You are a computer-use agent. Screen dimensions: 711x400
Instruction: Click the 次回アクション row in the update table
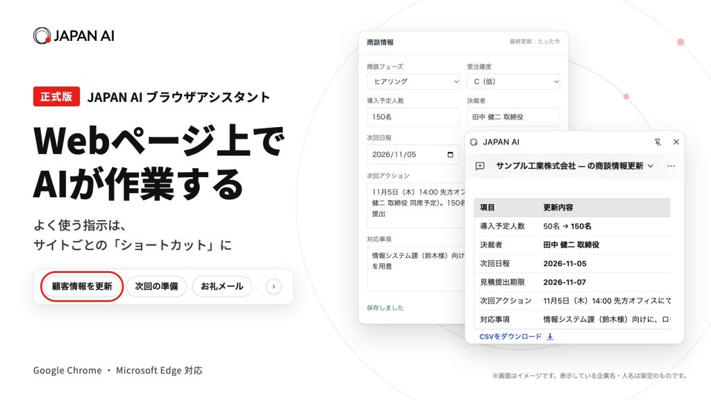pyautogui.click(x=572, y=301)
